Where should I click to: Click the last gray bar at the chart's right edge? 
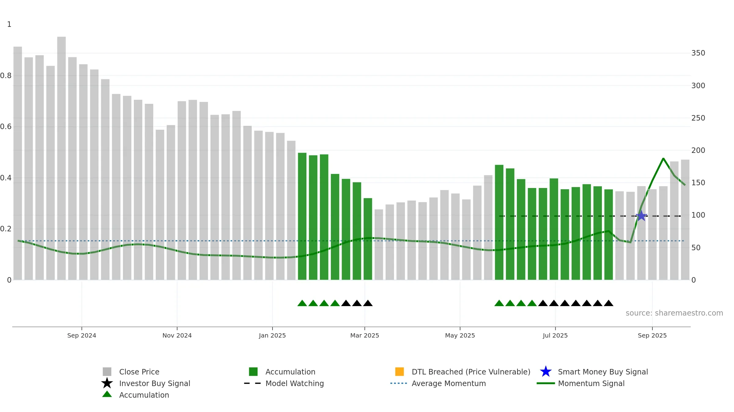point(685,220)
